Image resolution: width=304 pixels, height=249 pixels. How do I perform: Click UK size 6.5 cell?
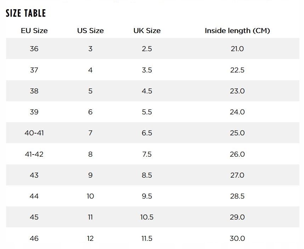(x=147, y=133)
